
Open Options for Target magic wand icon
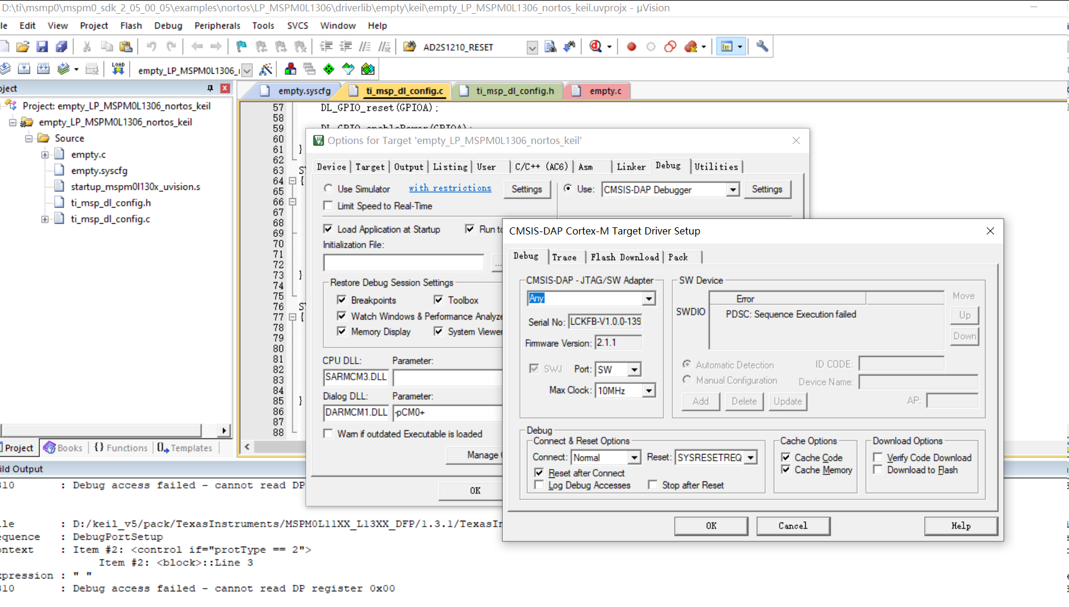pos(266,69)
